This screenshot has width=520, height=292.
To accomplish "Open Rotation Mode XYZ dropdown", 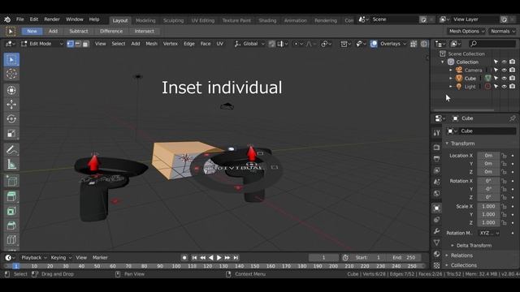I will (489, 233).
